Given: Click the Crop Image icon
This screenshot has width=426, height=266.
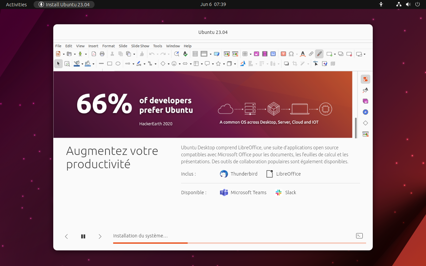Looking at the screenshot, I should tap(295, 64).
